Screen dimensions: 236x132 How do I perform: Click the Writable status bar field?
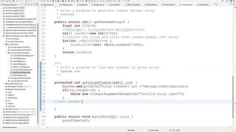131,131
